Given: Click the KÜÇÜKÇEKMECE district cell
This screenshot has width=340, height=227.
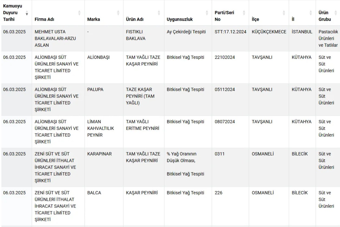Looking at the screenshot, I should (269, 39).
